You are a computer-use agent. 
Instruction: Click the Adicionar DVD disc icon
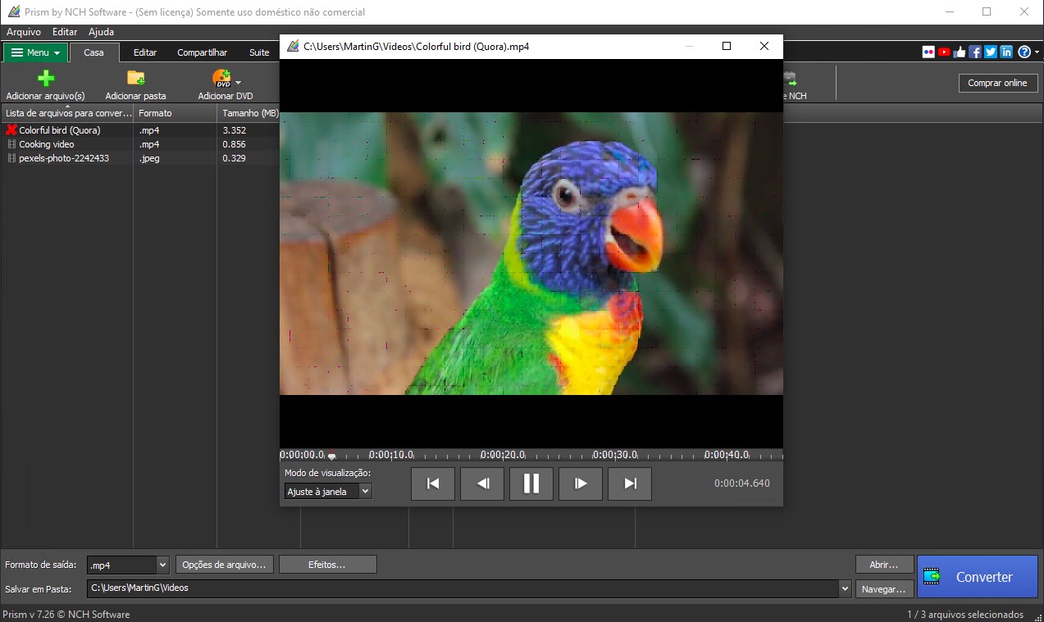pyautogui.click(x=221, y=78)
